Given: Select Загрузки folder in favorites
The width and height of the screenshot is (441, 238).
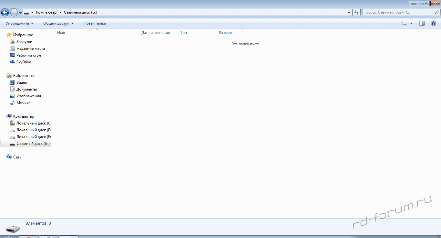Looking at the screenshot, I should pos(24,42).
